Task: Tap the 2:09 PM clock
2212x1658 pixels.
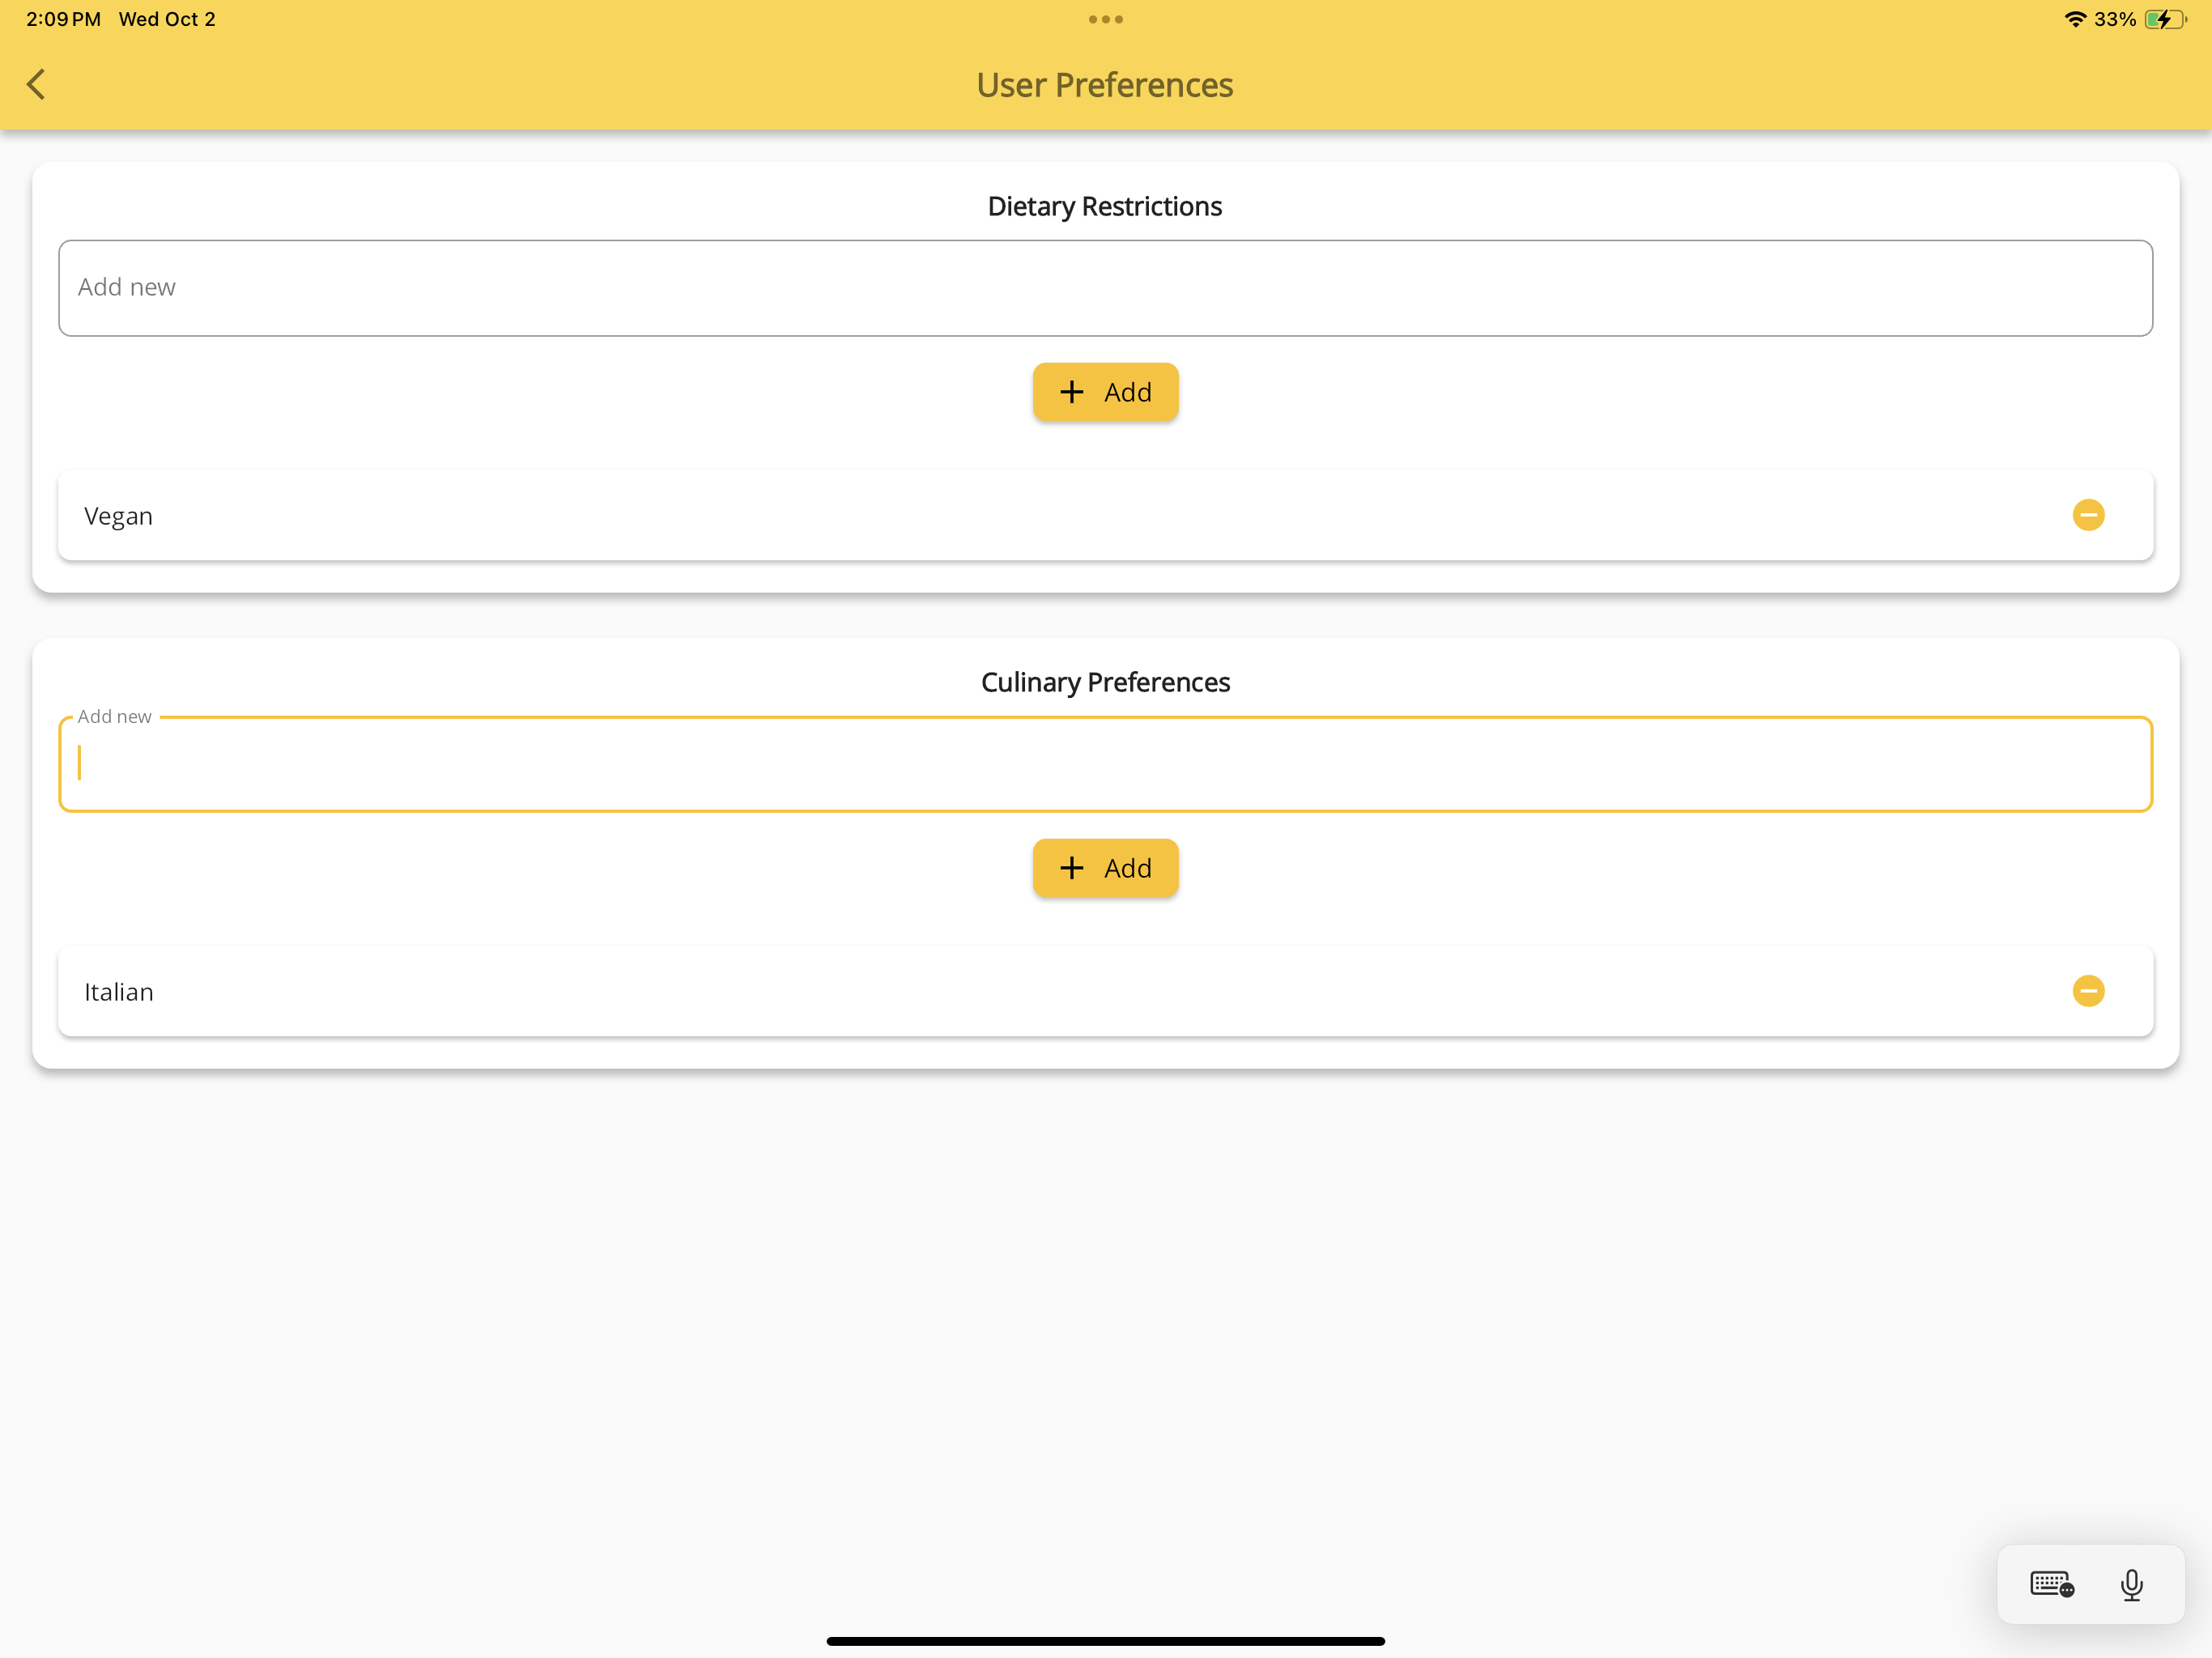Action: pos(63,19)
